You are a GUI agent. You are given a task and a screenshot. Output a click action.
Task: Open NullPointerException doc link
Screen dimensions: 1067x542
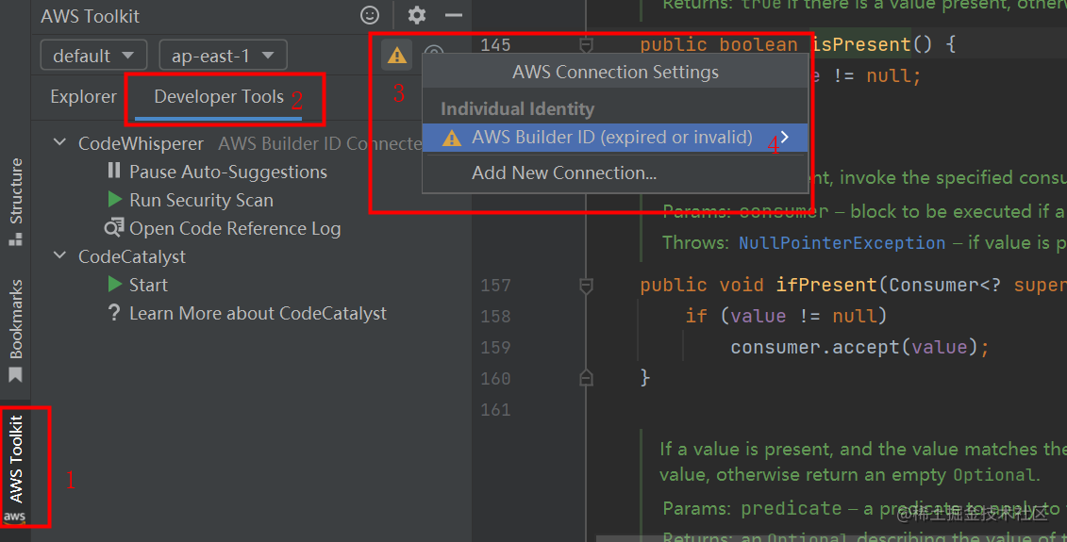842,243
